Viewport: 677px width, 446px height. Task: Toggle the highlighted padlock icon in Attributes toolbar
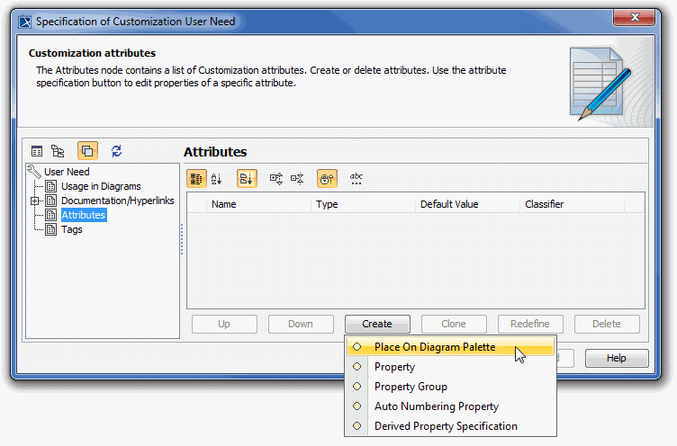tap(328, 179)
